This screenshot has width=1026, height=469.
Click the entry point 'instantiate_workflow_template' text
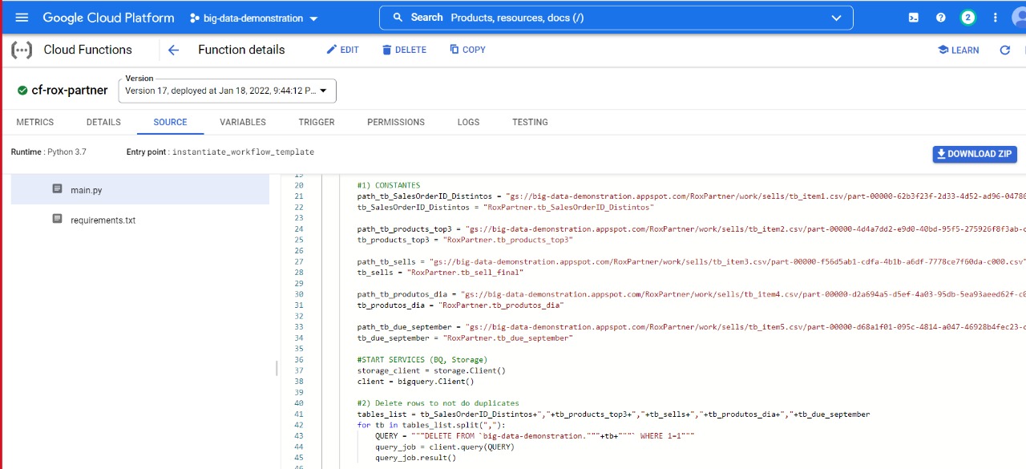coord(243,152)
